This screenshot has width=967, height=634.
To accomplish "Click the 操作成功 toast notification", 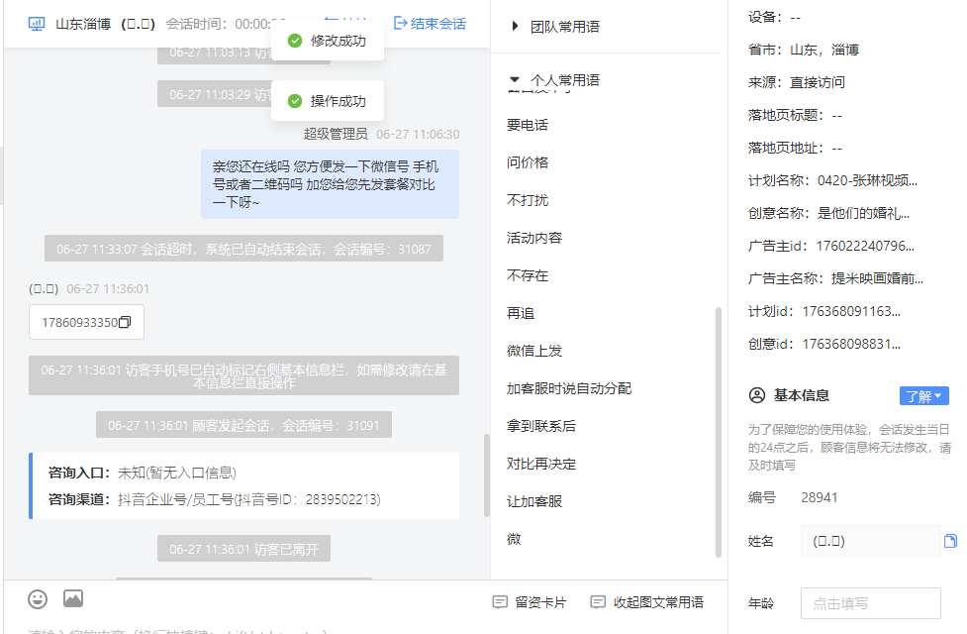I will point(328,101).
